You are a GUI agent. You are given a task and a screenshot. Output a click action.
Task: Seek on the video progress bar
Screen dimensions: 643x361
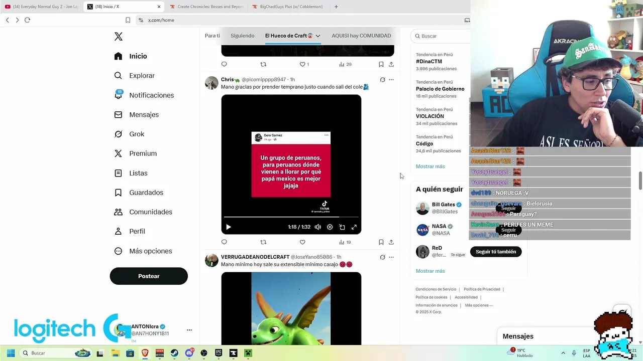[291, 217]
